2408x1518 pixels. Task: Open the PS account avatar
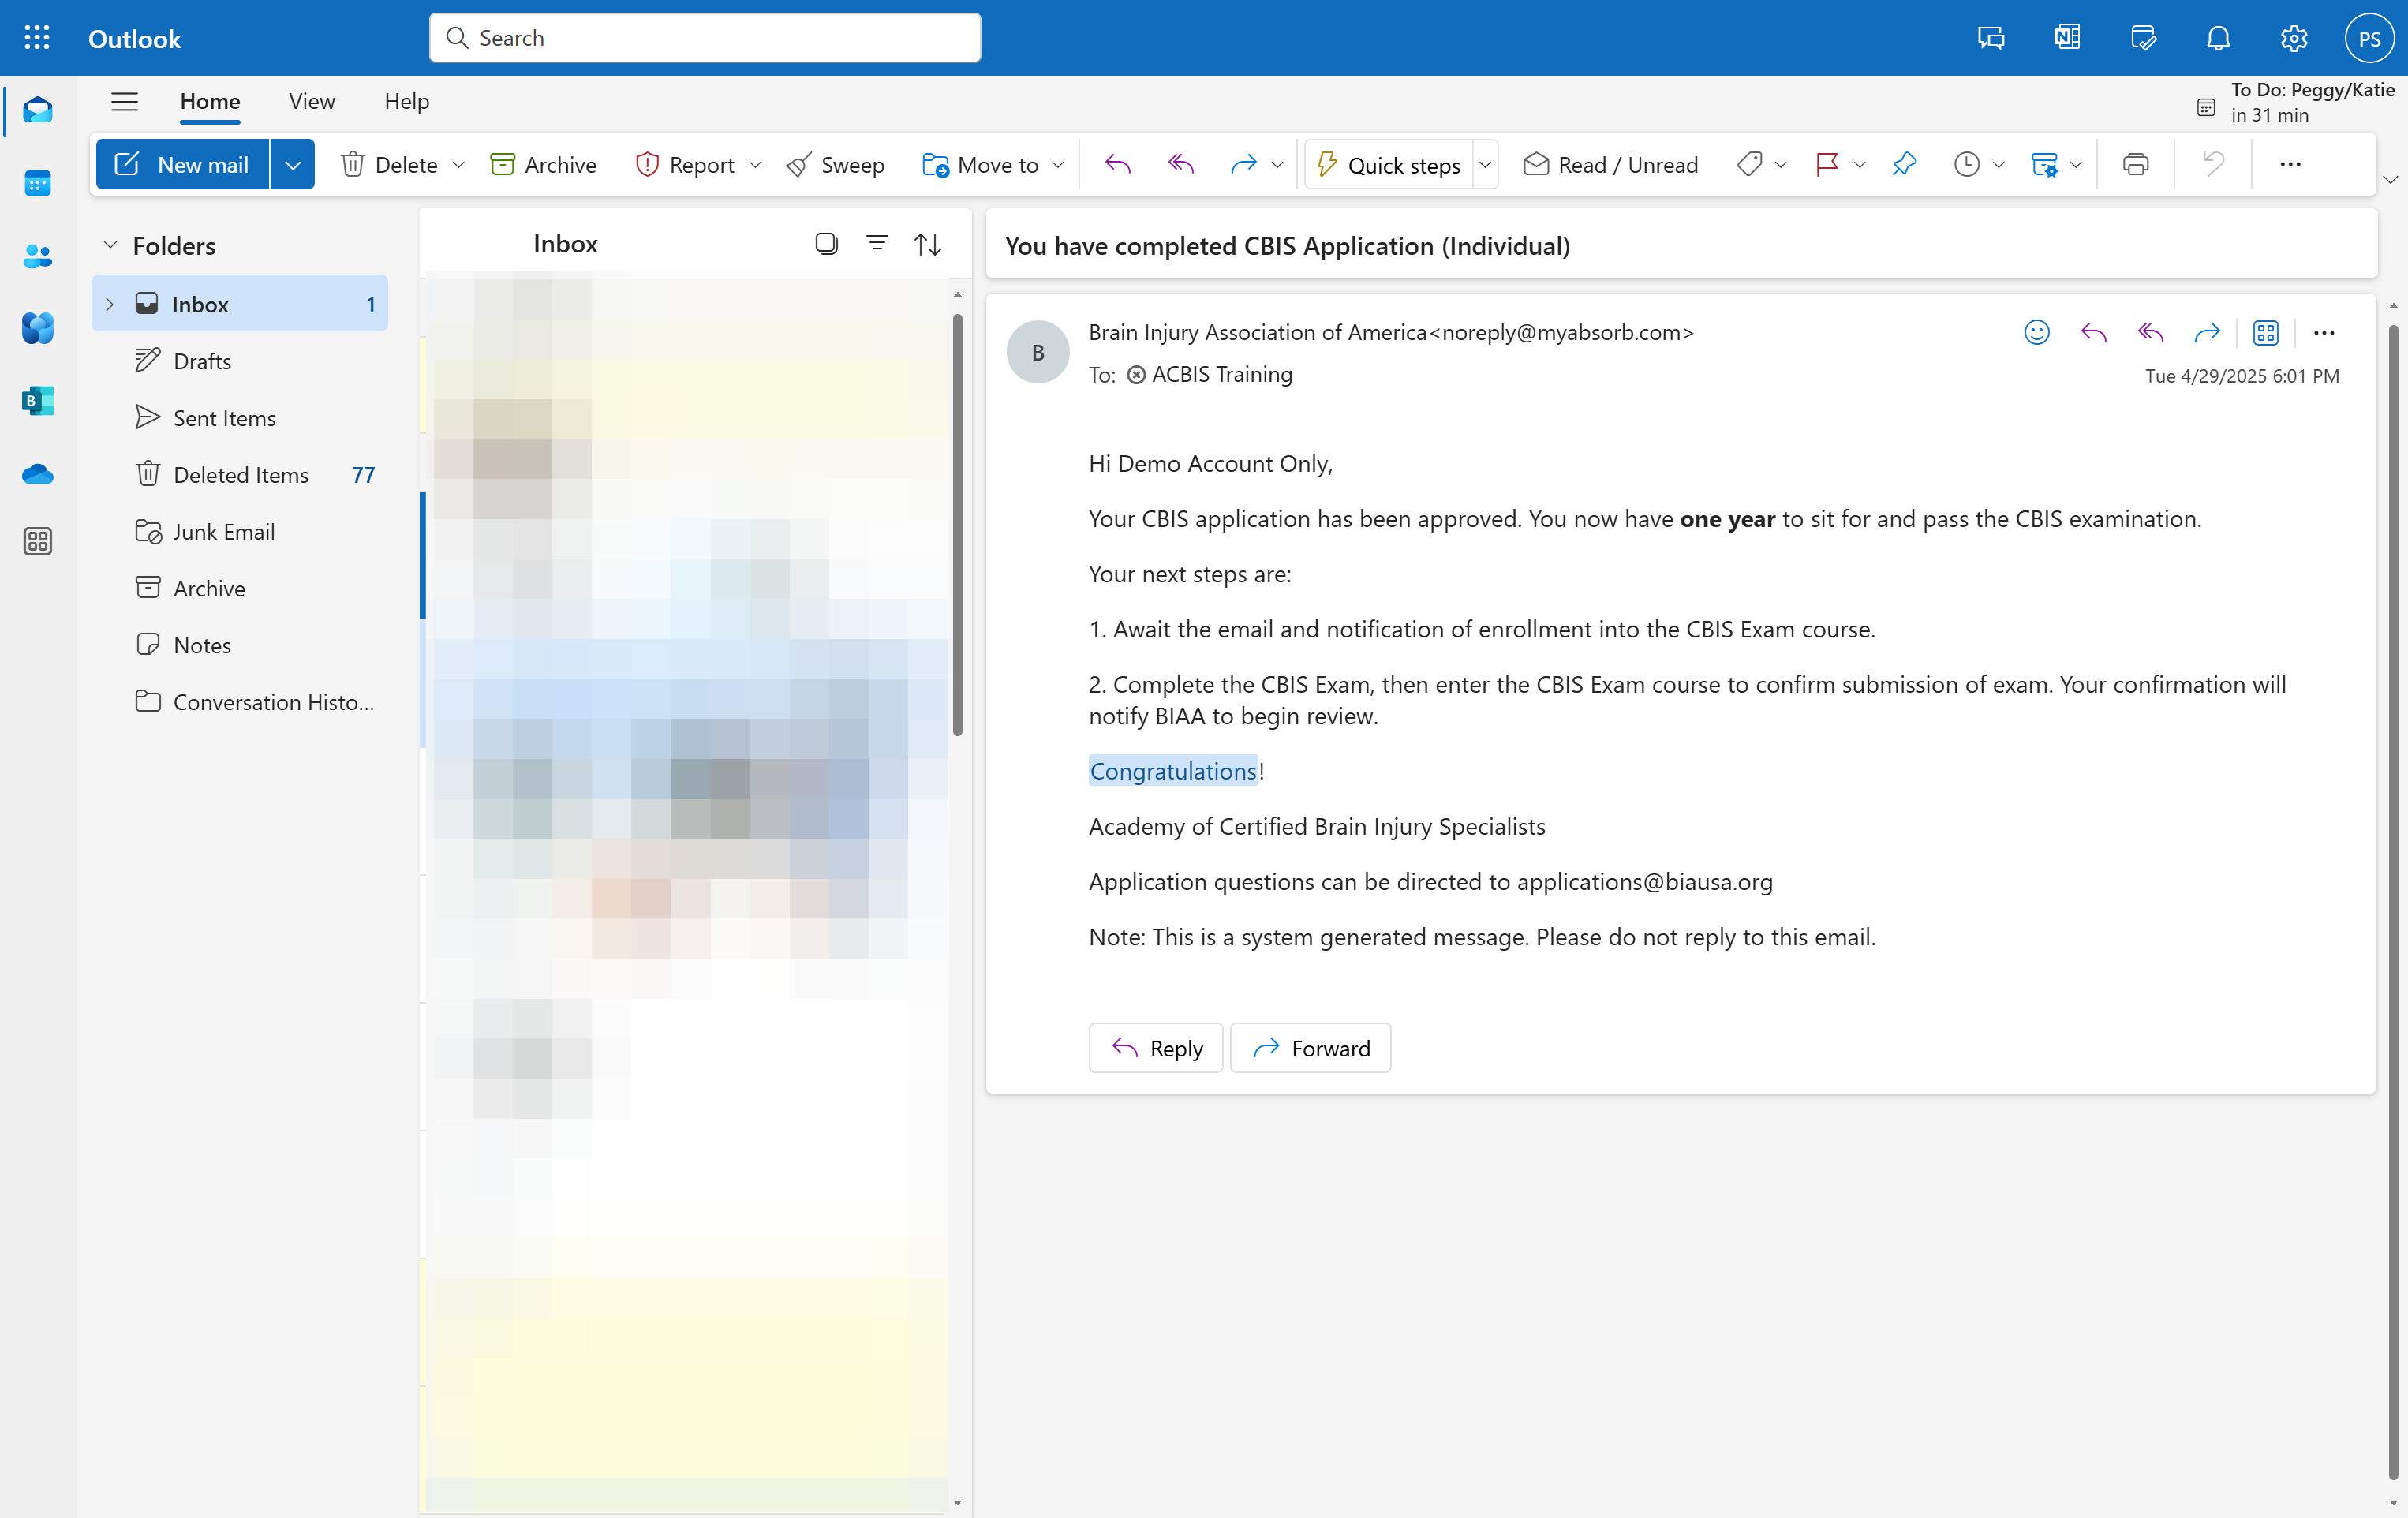click(x=2369, y=38)
